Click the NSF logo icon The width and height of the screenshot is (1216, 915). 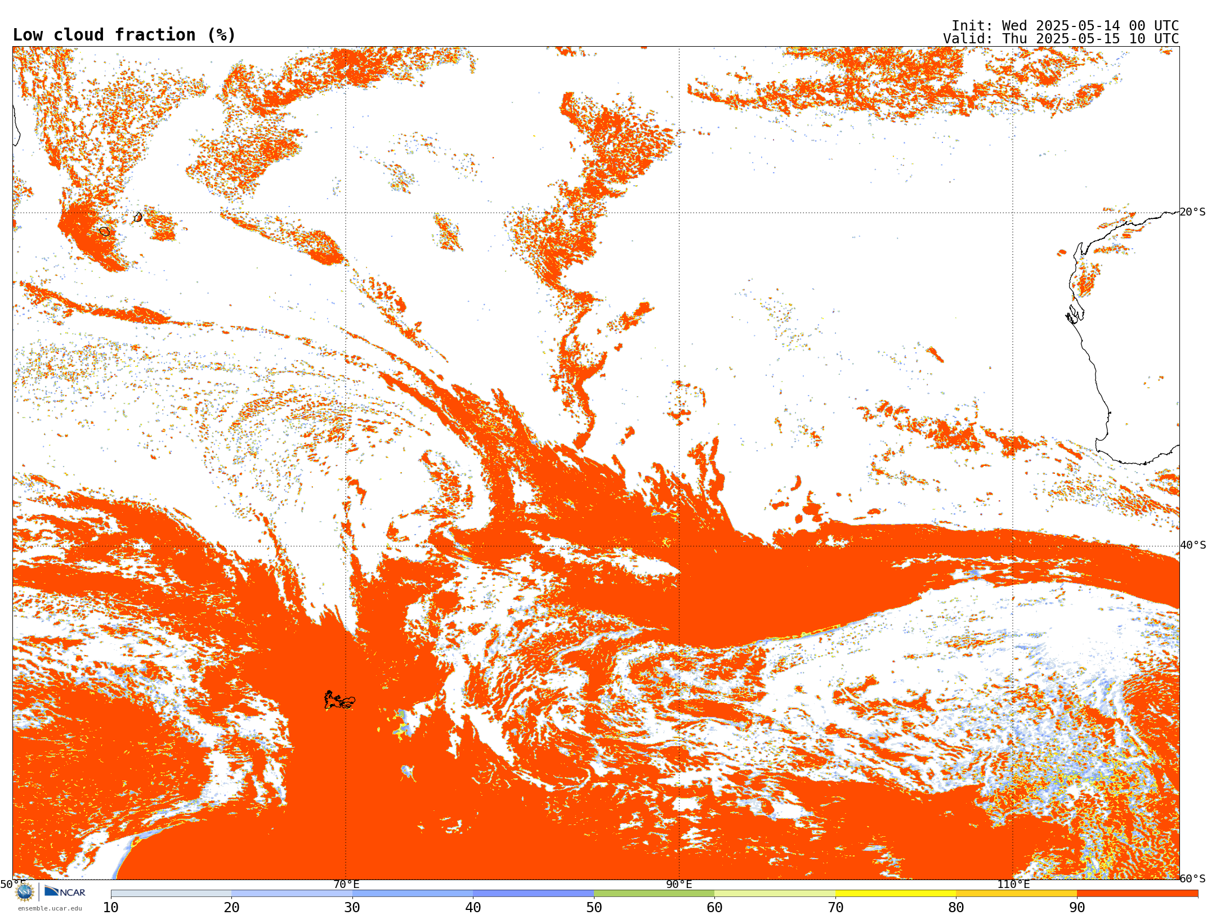pyautogui.click(x=25, y=892)
